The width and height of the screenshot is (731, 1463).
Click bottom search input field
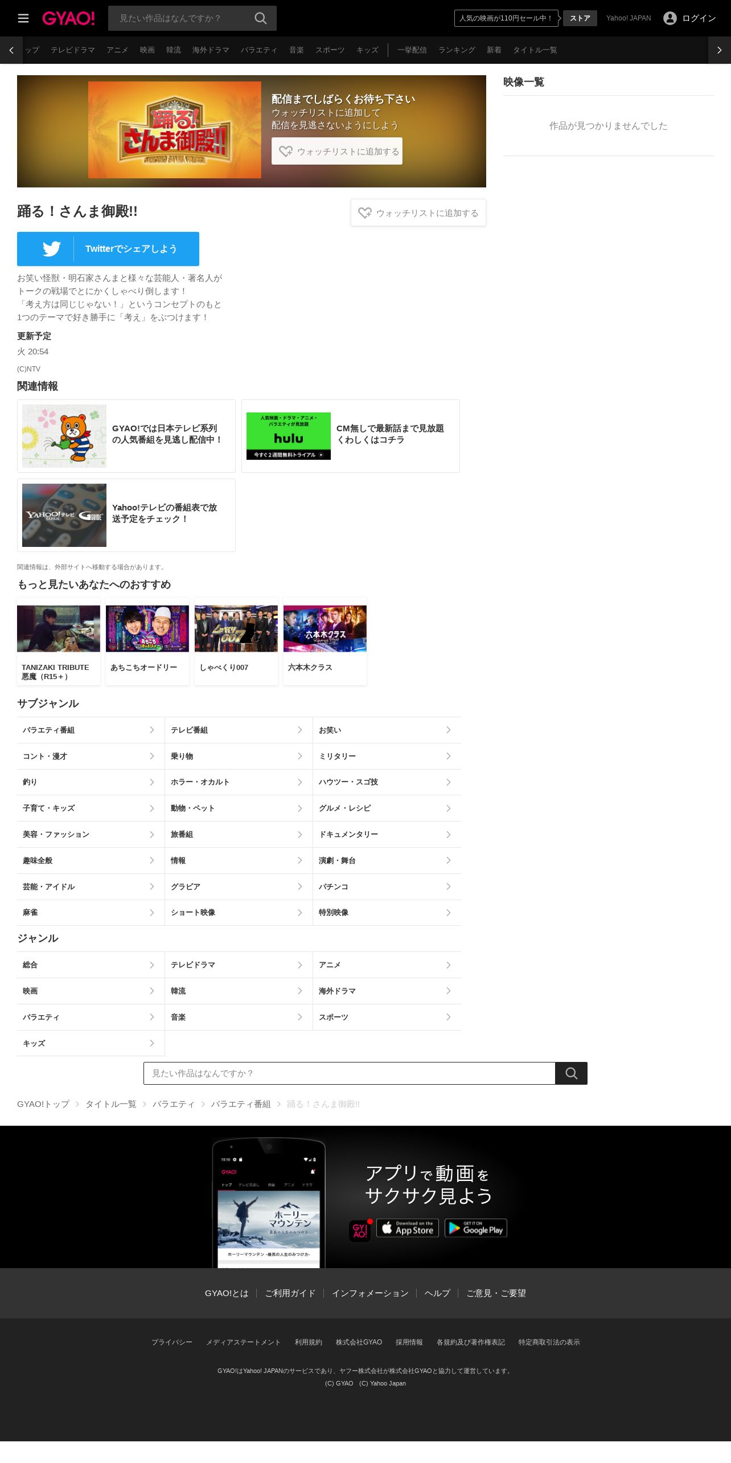pyautogui.click(x=350, y=1073)
